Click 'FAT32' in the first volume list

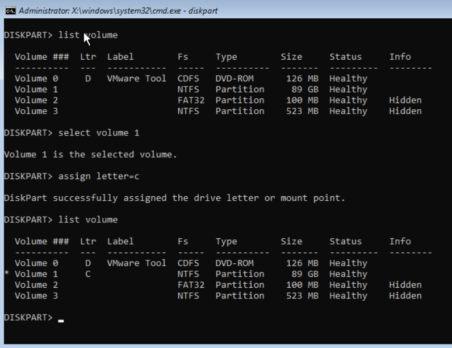pyautogui.click(x=191, y=100)
